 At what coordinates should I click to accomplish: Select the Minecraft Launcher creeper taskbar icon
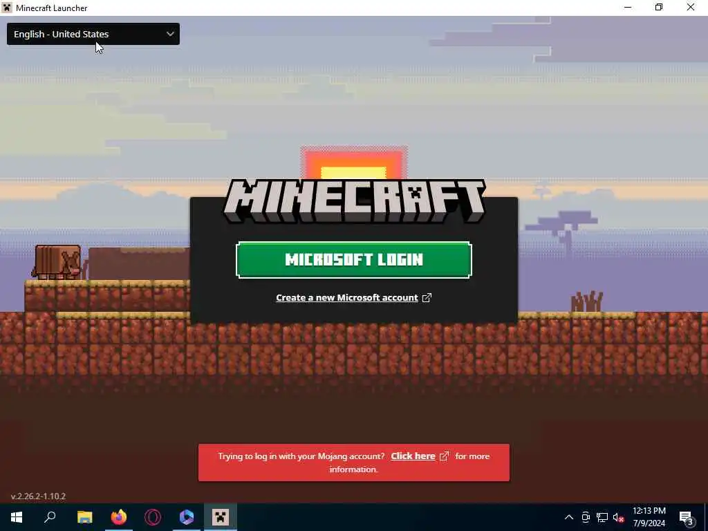pyautogui.click(x=221, y=517)
